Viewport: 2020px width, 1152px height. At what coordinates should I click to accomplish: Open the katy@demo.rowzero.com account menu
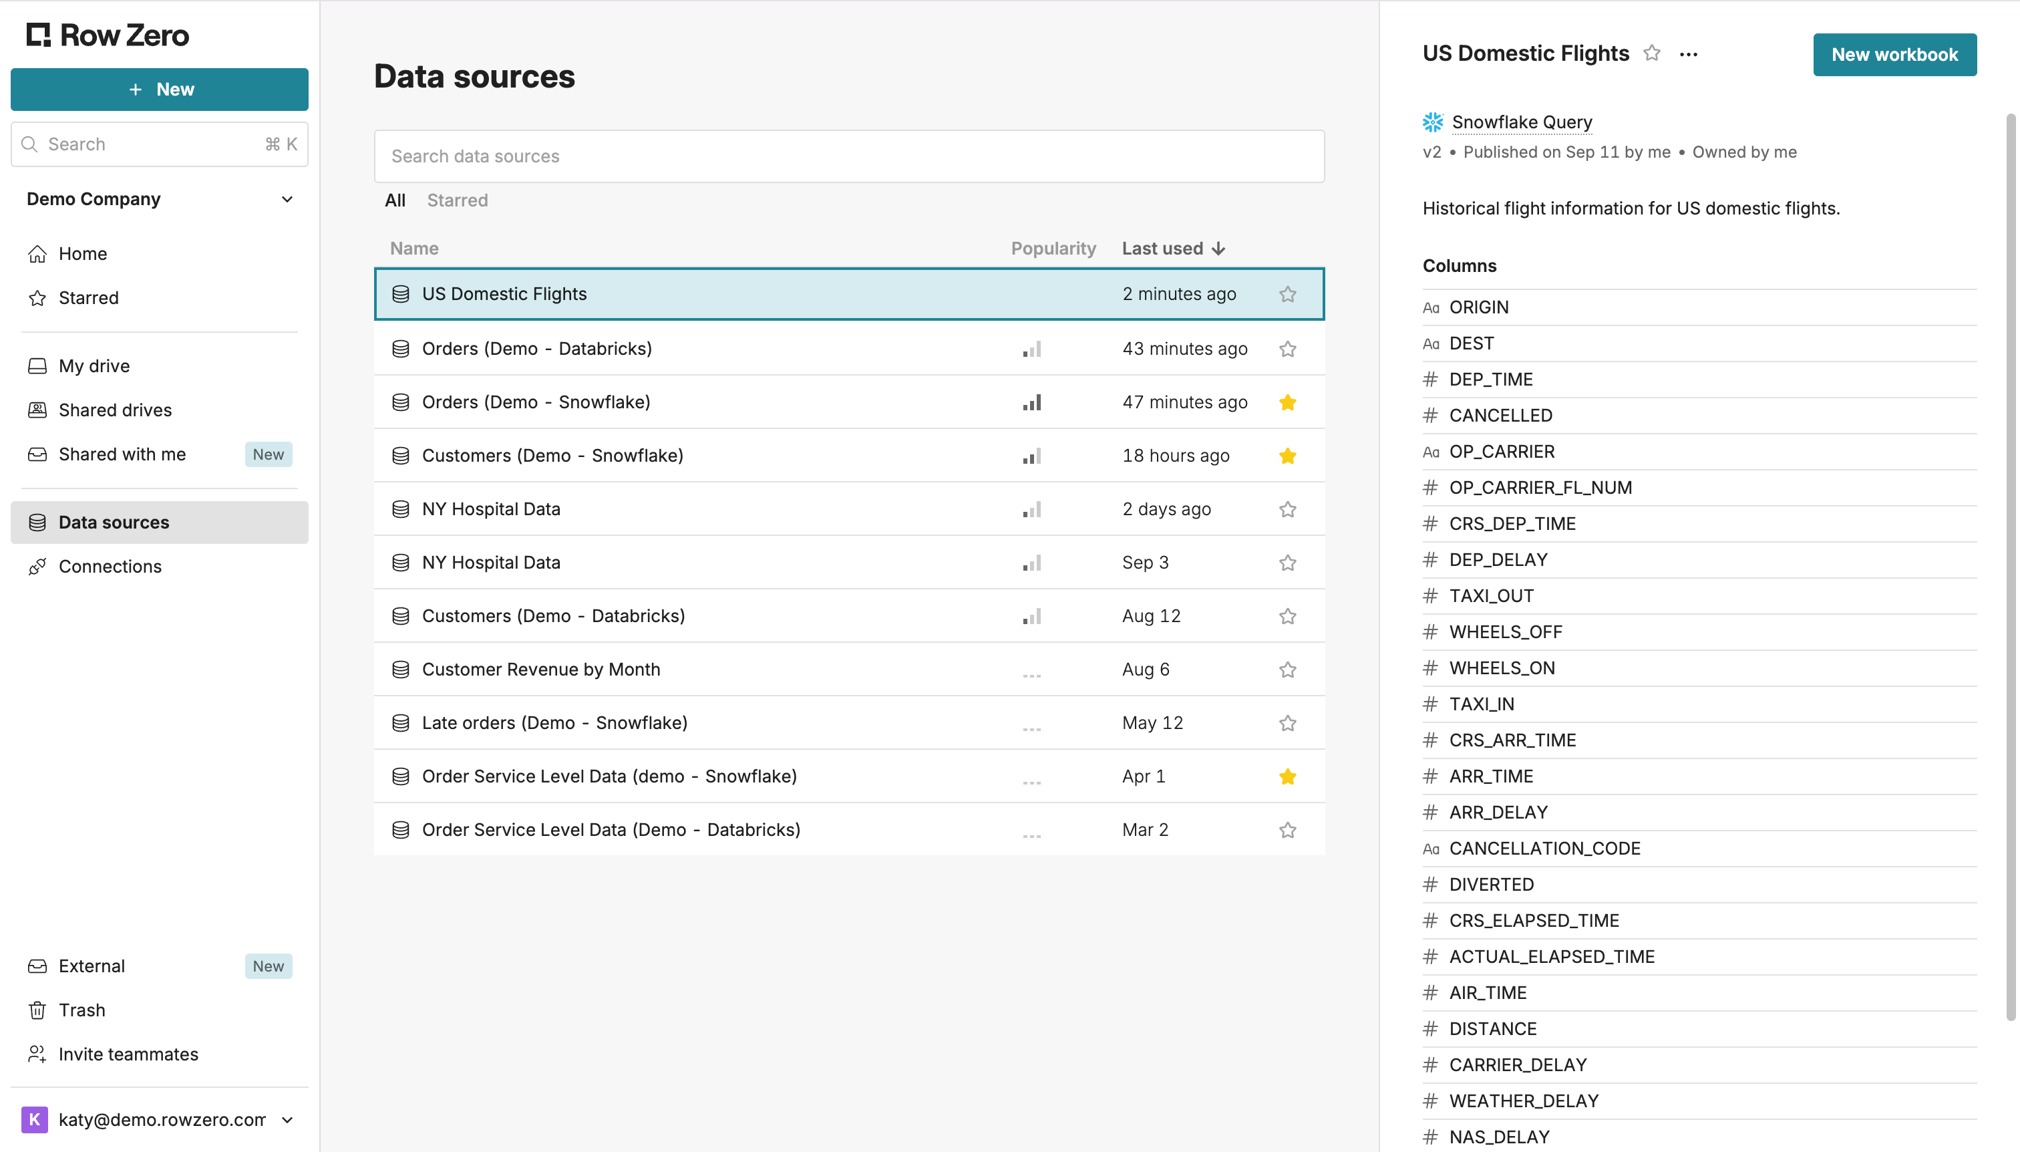(159, 1119)
